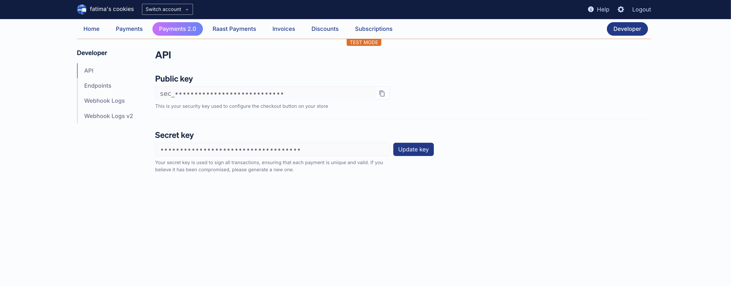The image size is (731, 286).
Task: Select the Payments 2.0 tab
Action: click(177, 29)
